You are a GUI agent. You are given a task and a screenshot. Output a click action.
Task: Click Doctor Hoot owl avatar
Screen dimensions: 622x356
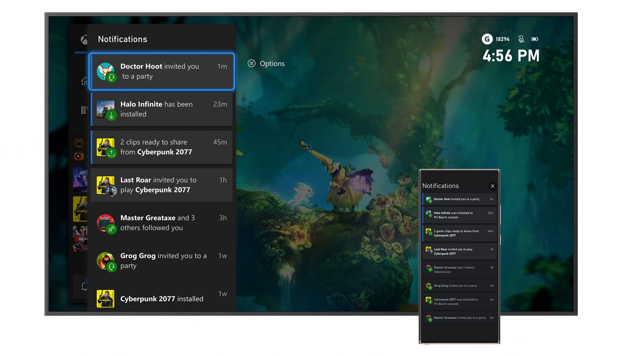[x=105, y=71]
